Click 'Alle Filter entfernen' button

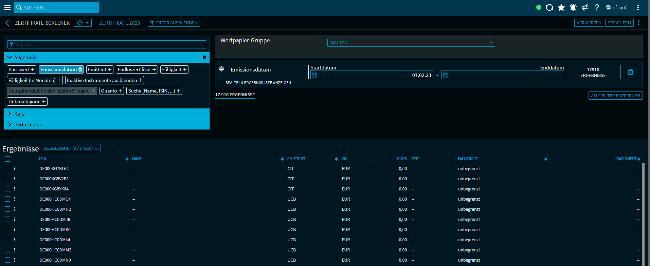[615, 96]
